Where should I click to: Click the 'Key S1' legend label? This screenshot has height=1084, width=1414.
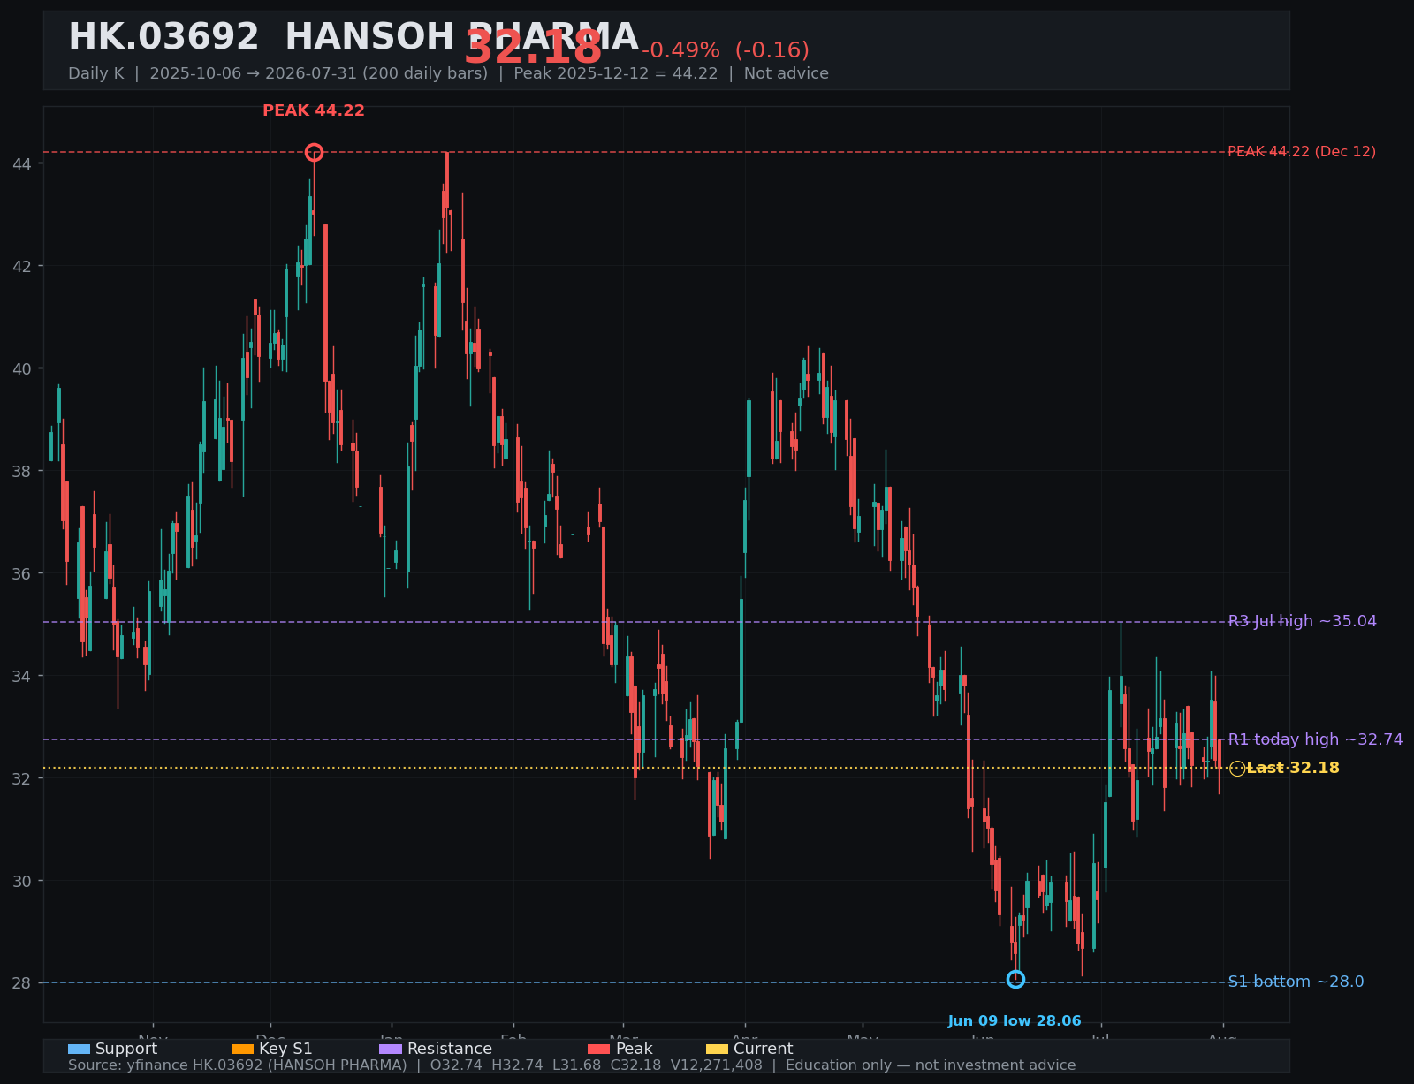[x=285, y=1050]
